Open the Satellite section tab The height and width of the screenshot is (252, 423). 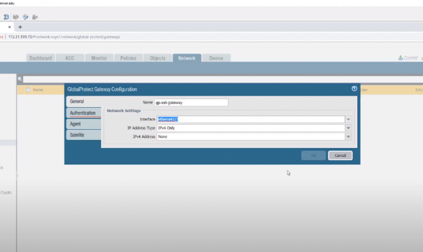pos(84,135)
